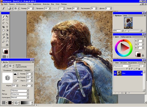Open the Размер dropdown in top options bar
Image resolution: width=147 pixels, height=107 pixels.
point(33,9)
